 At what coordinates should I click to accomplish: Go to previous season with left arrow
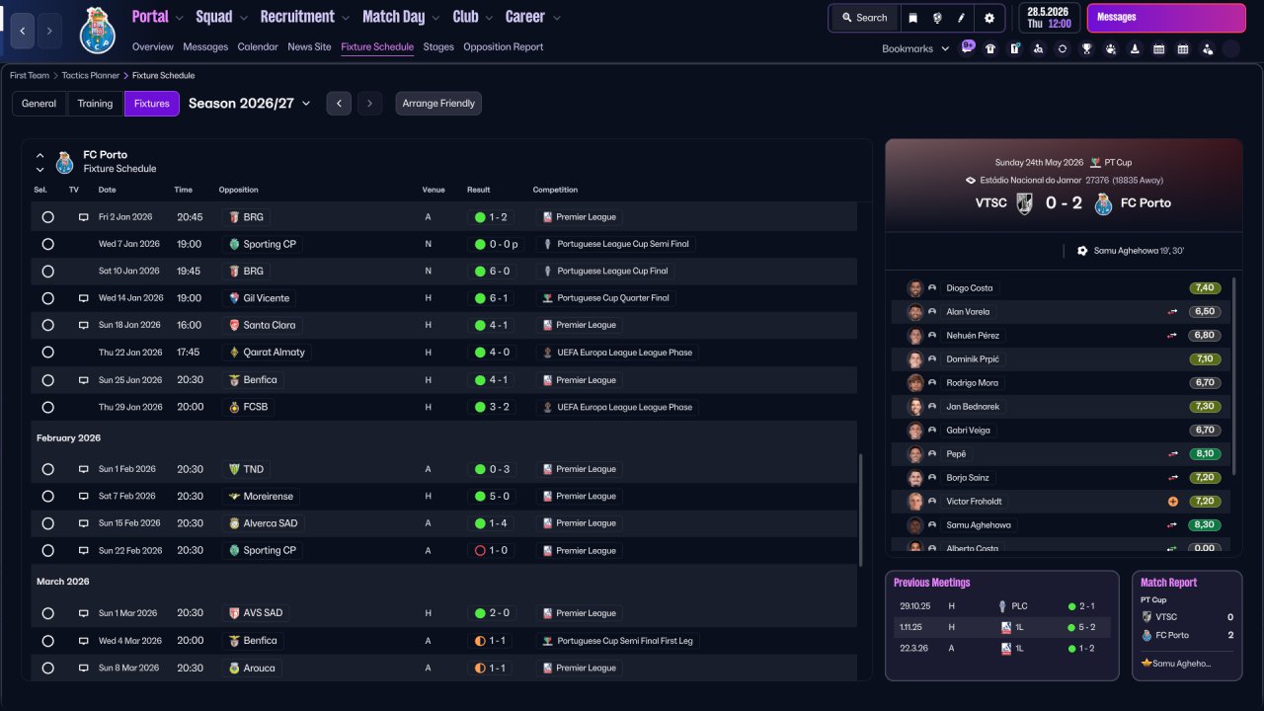[x=339, y=104]
